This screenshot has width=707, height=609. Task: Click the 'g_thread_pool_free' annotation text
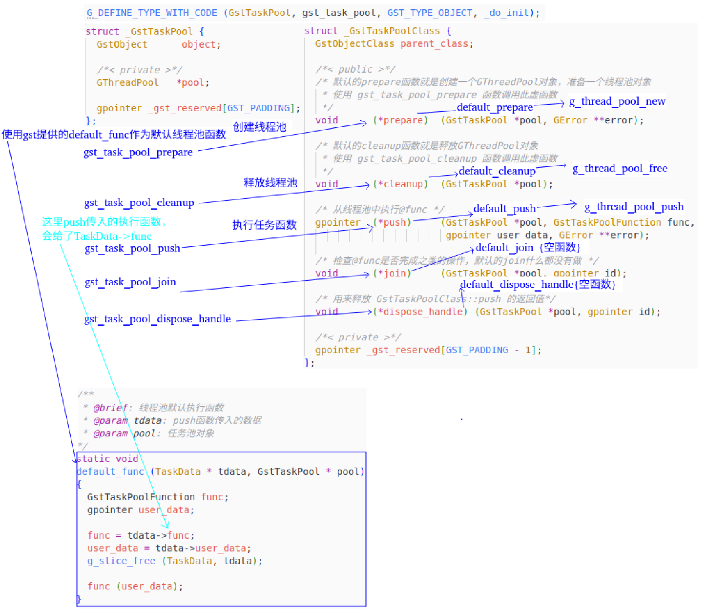coord(620,168)
